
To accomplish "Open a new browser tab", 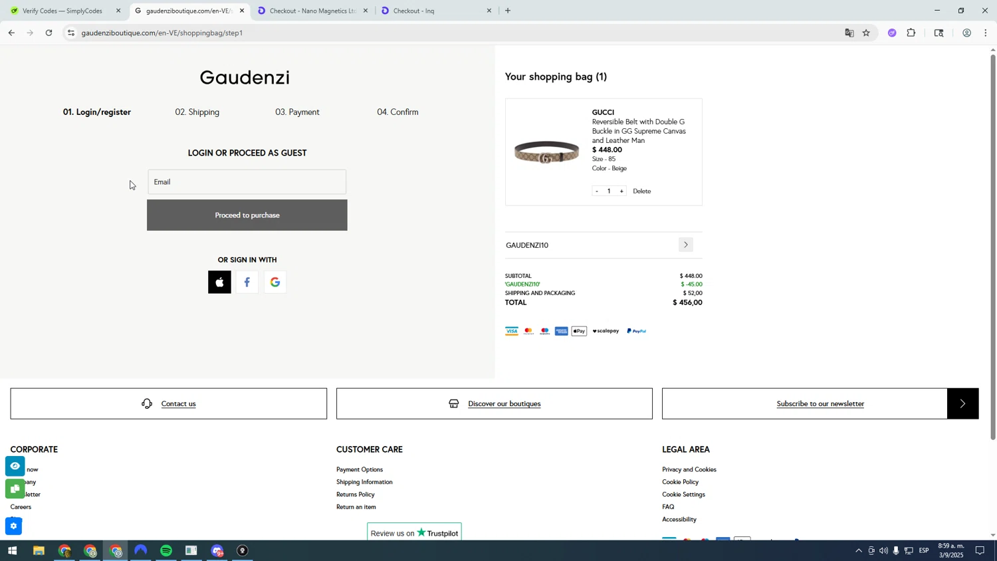I will click(x=508, y=11).
